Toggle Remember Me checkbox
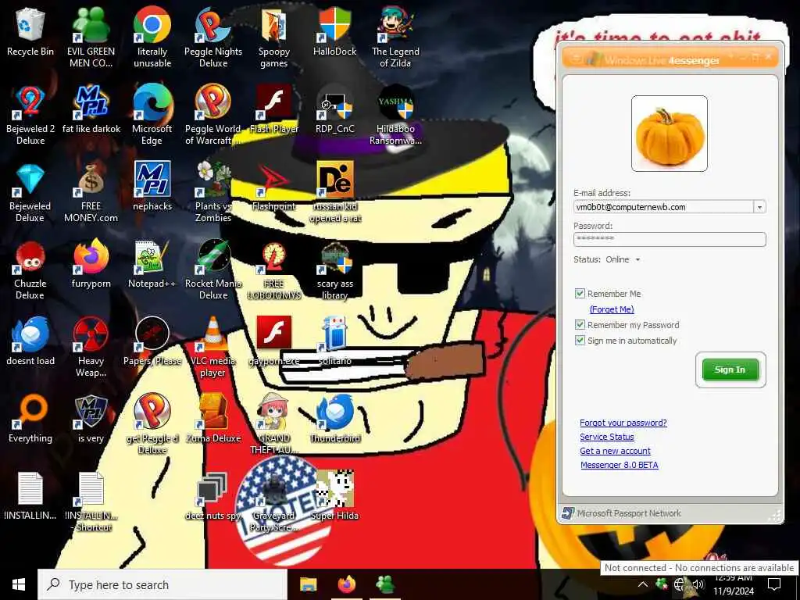The image size is (800, 600). [x=580, y=294]
